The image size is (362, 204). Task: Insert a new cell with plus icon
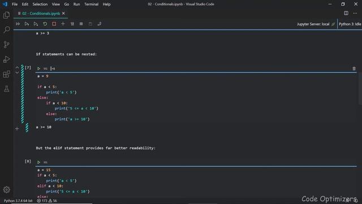click(x=63, y=24)
